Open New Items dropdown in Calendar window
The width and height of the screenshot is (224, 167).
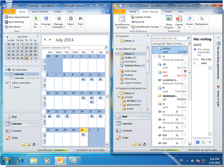point(14,27)
